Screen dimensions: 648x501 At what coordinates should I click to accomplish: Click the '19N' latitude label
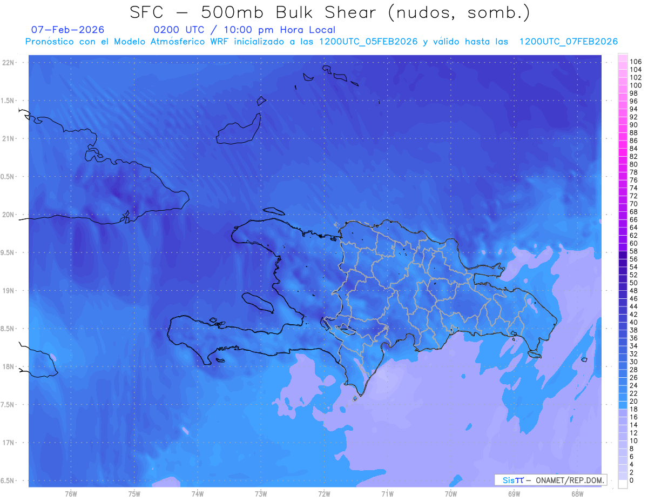pyautogui.click(x=9, y=291)
